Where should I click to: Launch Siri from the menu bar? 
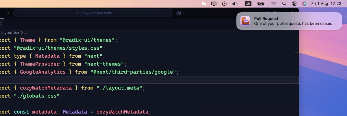[x=304, y=4]
